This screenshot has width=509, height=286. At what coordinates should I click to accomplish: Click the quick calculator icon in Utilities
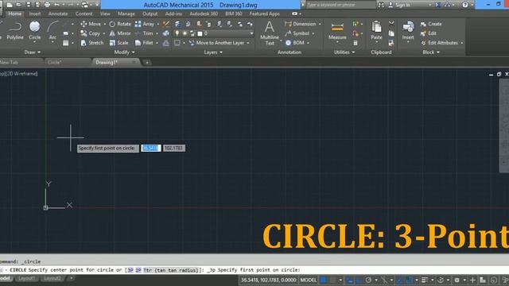tap(356, 43)
